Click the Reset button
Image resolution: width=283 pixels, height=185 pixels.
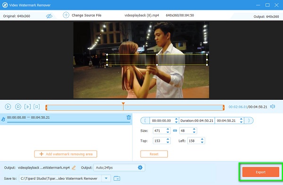coord(154,154)
